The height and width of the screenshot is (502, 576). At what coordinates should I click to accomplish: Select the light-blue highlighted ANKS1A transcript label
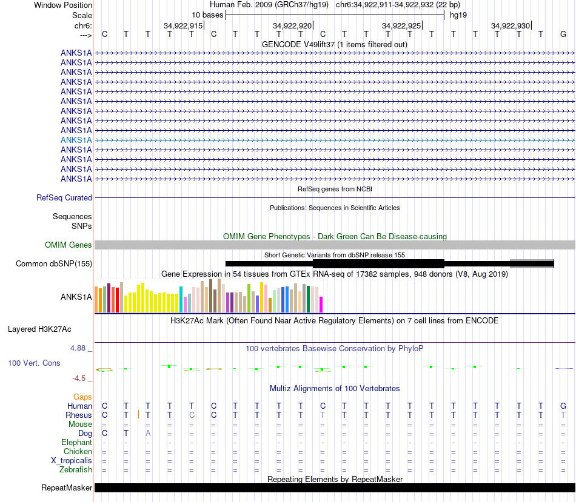coord(76,140)
